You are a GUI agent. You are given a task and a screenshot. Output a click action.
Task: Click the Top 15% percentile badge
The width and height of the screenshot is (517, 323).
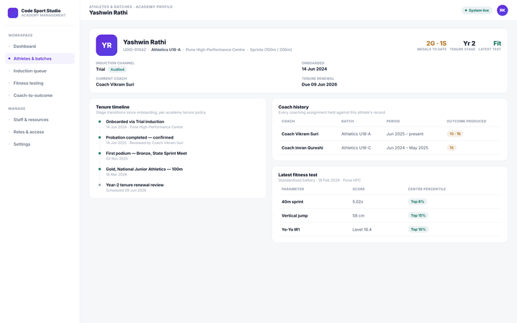[x=418, y=215]
